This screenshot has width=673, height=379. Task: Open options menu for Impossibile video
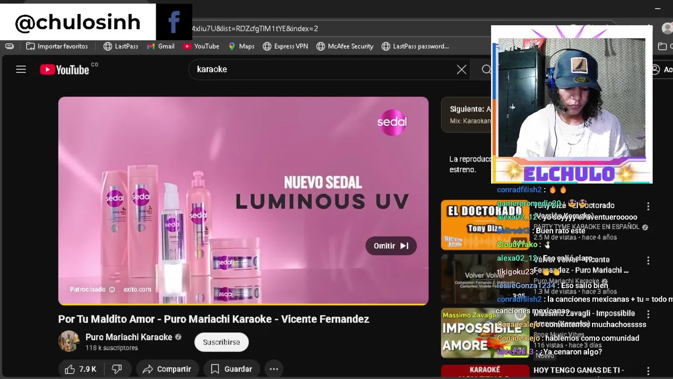pyautogui.click(x=648, y=314)
